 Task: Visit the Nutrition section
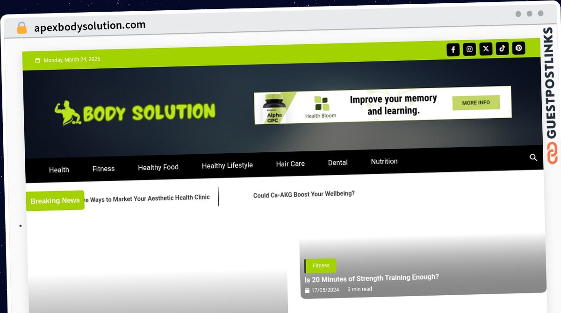click(384, 161)
